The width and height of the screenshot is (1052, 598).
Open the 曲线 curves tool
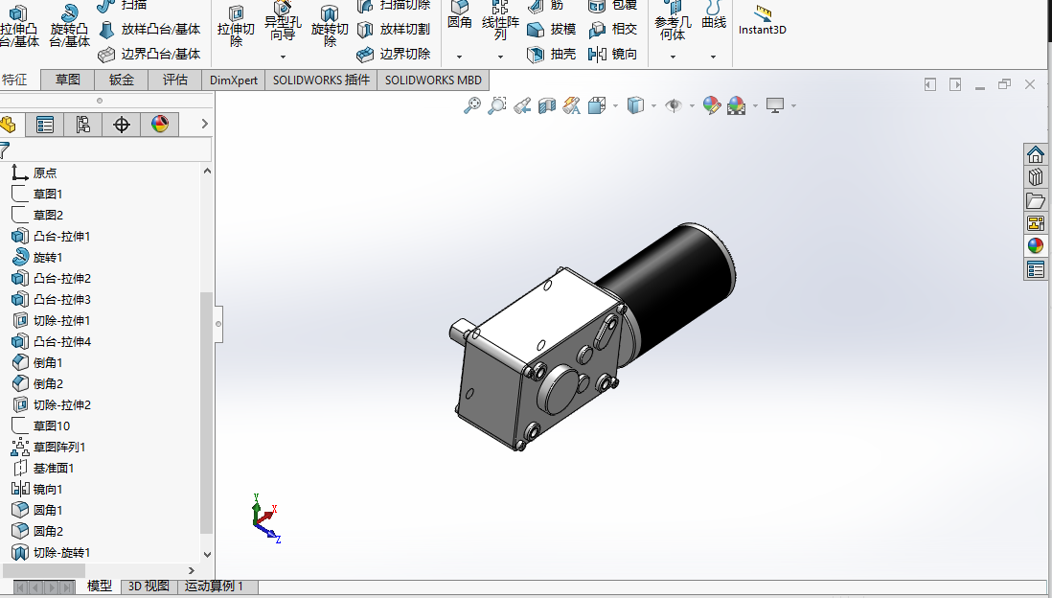714,16
